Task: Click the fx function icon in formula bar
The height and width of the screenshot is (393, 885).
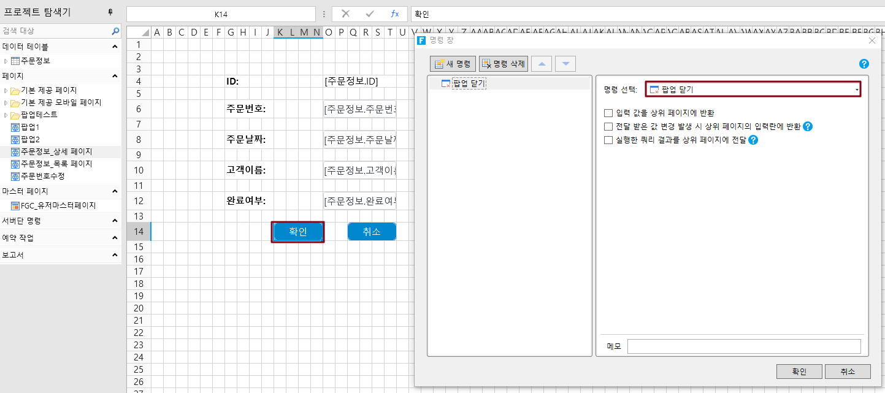Action: [x=395, y=13]
